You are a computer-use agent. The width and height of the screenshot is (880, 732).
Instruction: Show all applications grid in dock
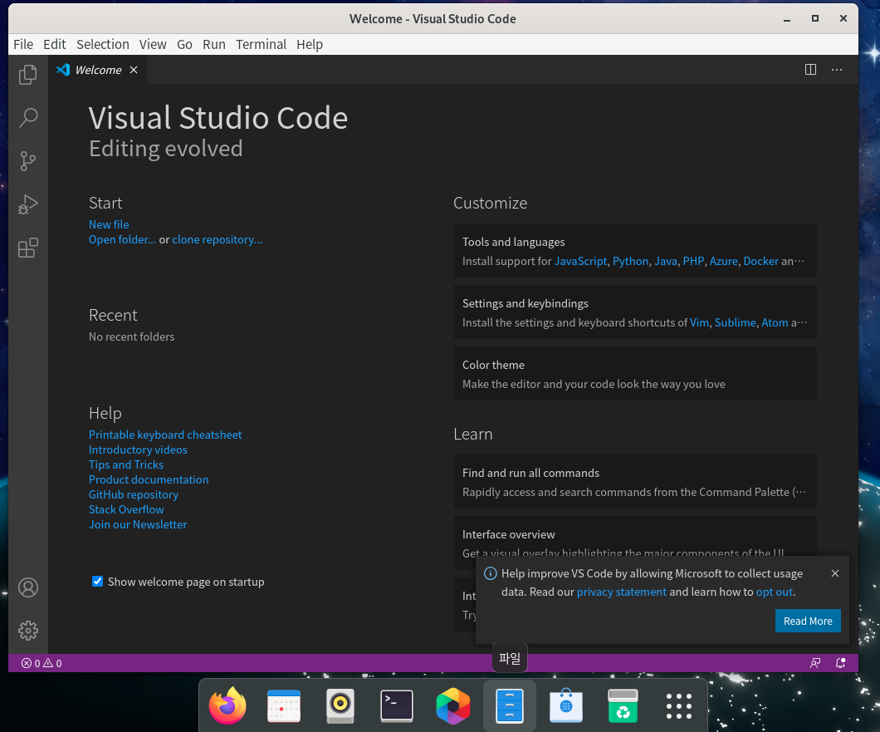(x=679, y=705)
